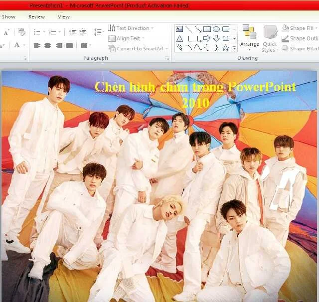This screenshot has height=302, width=319.
Task: Open the Slide Show tab
Action: [7, 16]
